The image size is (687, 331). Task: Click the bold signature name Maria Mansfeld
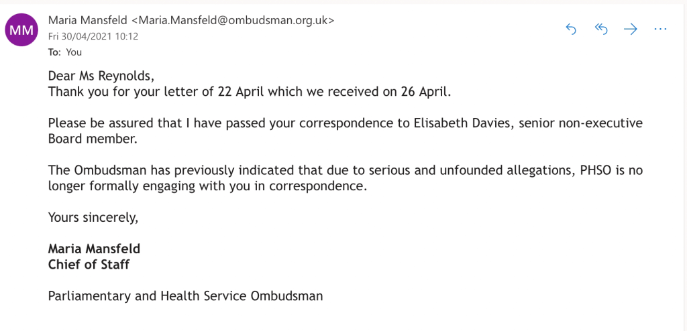pyautogui.click(x=94, y=249)
